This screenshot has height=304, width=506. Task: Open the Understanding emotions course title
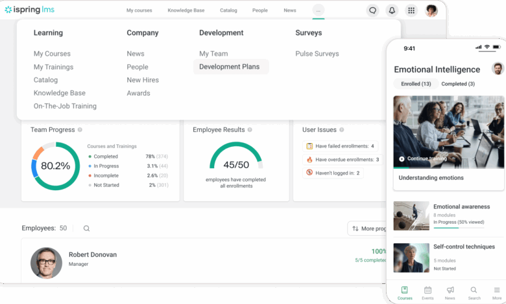pos(431,178)
